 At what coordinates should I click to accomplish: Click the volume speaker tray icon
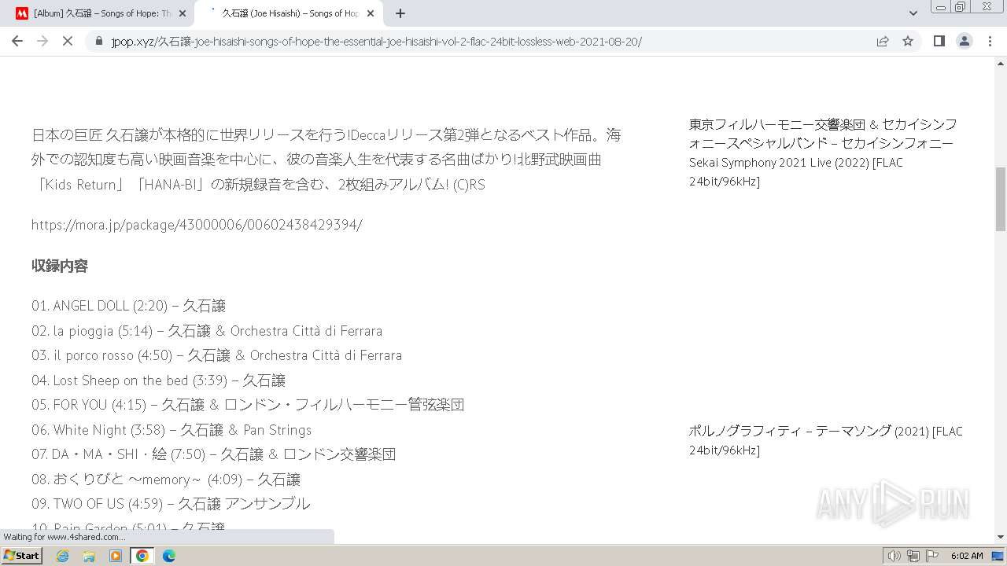[894, 556]
